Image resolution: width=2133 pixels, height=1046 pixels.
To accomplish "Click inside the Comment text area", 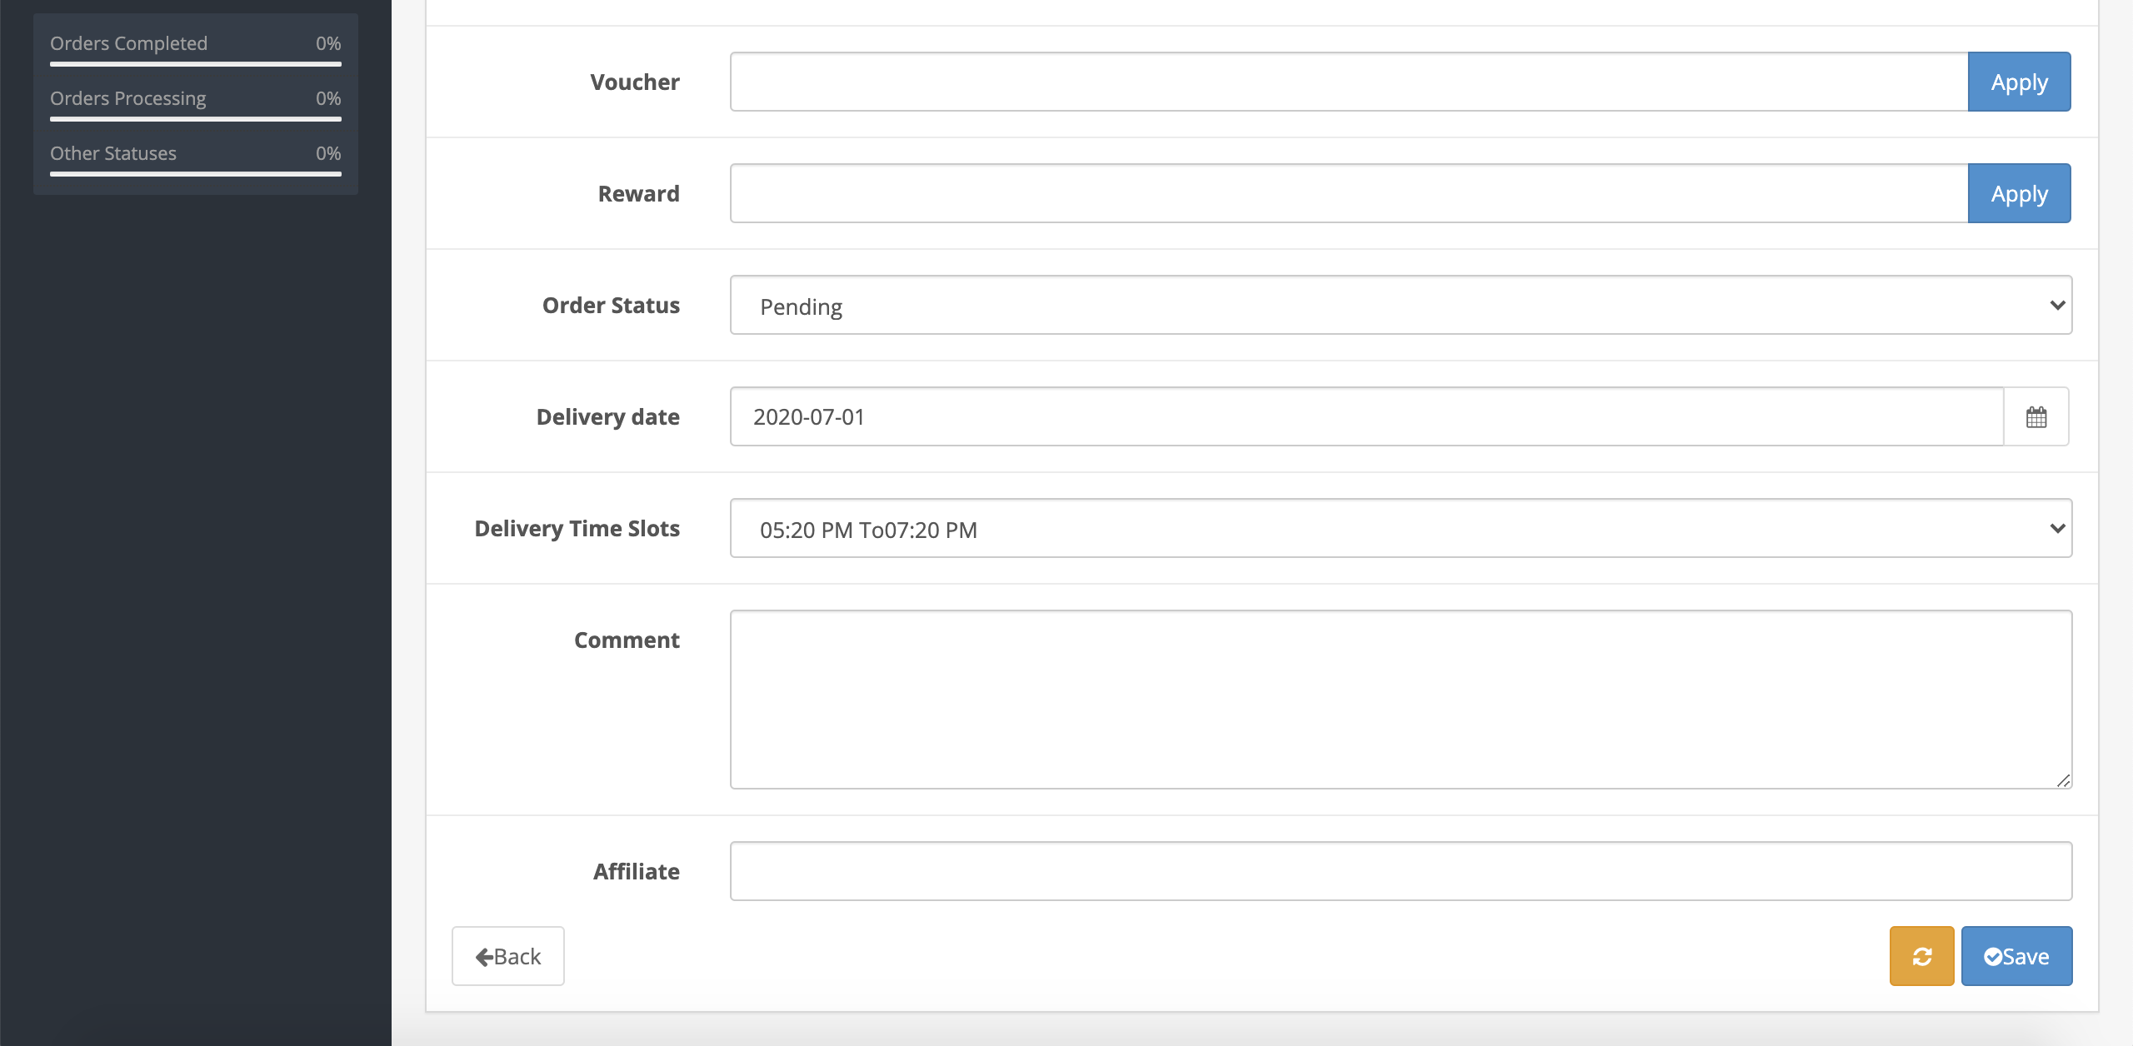I will pos(1401,700).
